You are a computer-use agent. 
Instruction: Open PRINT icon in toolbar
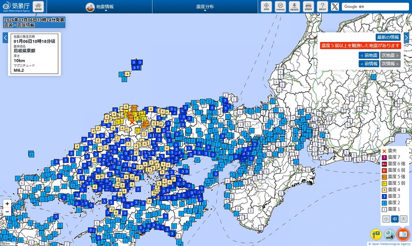tap(308, 7)
